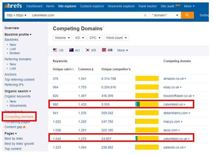Open the Dashboard tab

pyautogui.click(x=35, y=6)
